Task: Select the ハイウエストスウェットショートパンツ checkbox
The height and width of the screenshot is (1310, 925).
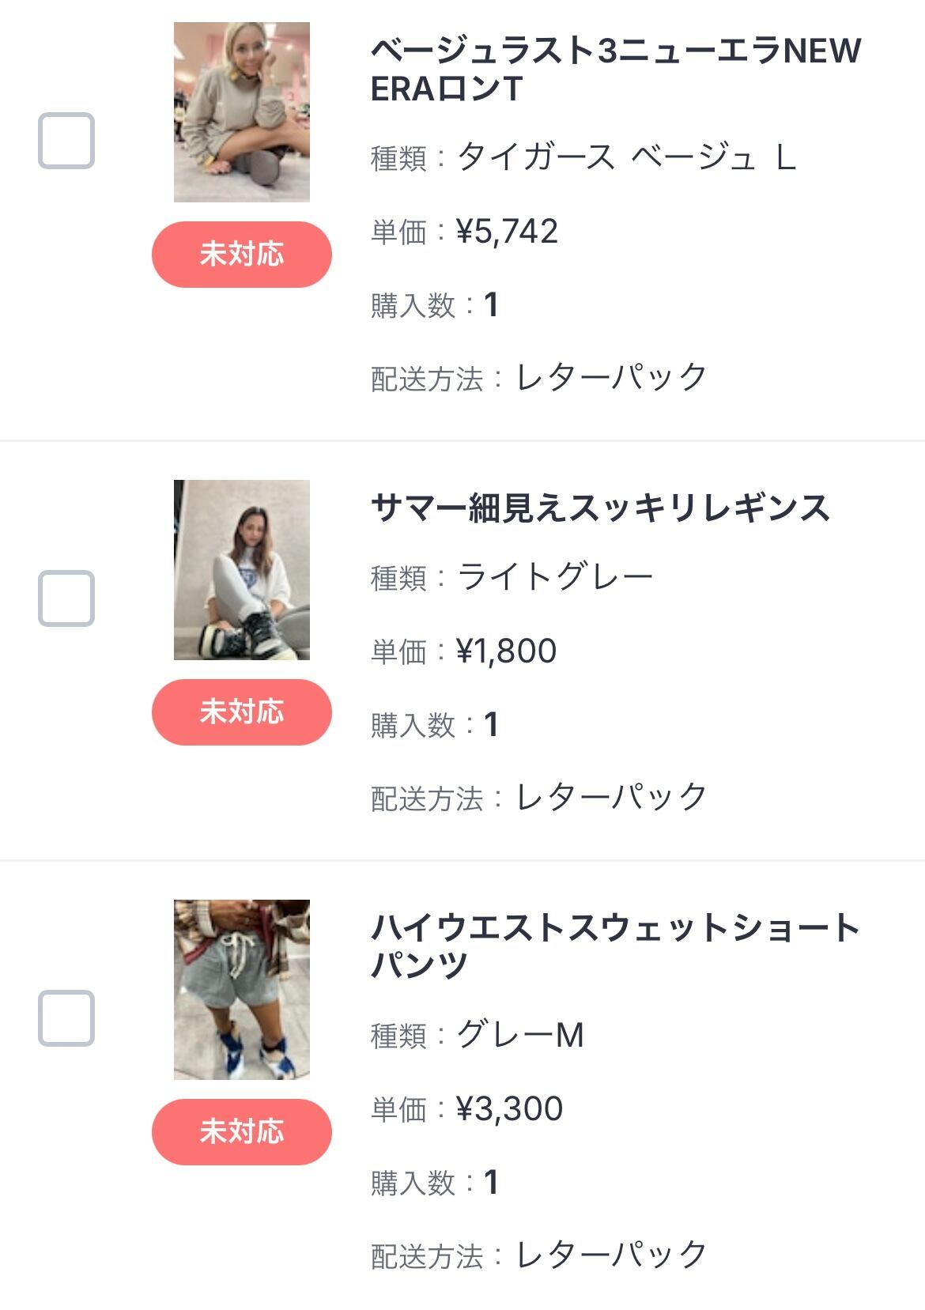Action: [x=66, y=1017]
